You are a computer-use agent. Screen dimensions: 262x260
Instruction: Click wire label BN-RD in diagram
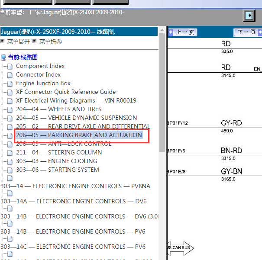click(x=231, y=151)
